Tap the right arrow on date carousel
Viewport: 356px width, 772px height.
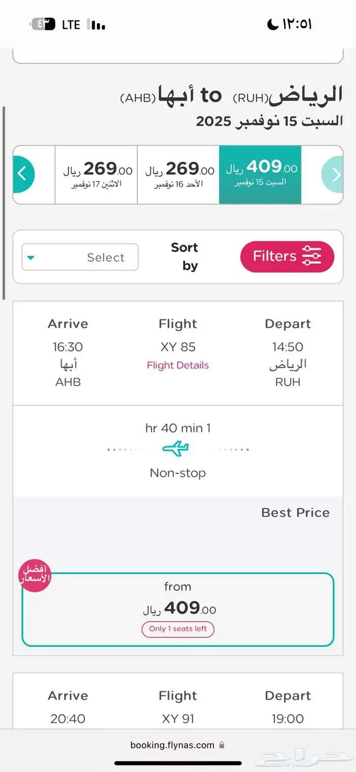(335, 174)
